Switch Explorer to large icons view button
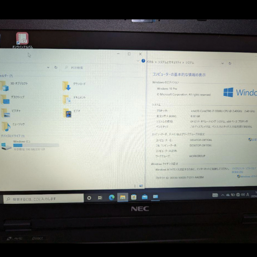 [141, 186]
